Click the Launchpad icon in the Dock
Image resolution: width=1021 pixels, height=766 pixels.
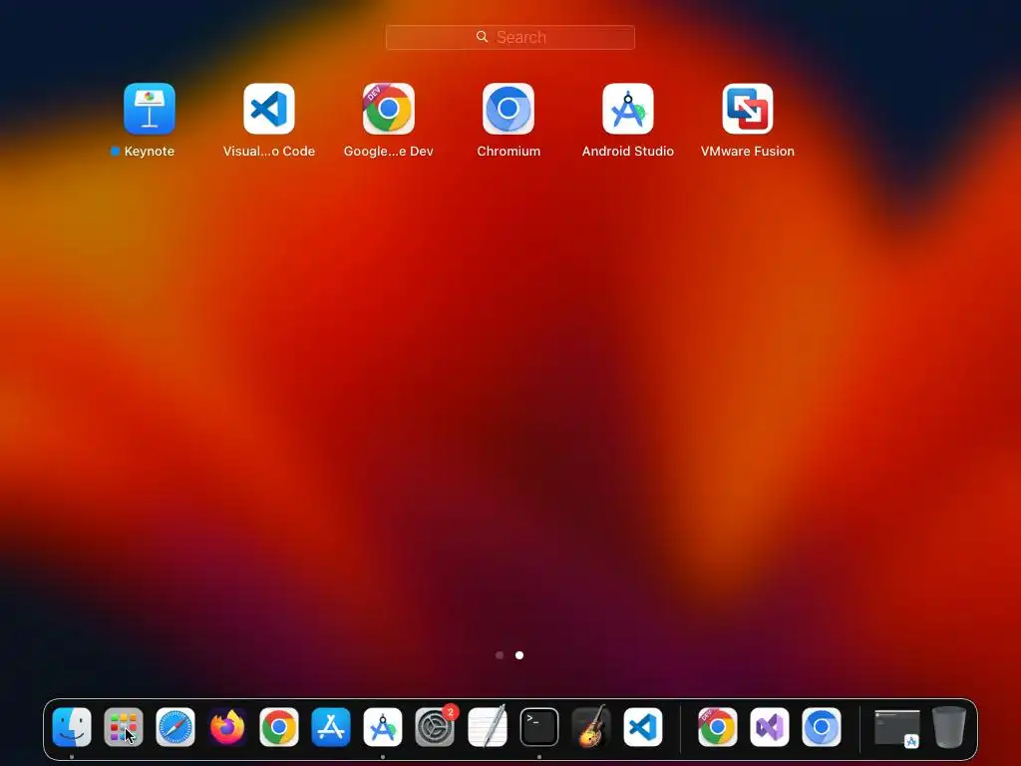pyautogui.click(x=124, y=727)
